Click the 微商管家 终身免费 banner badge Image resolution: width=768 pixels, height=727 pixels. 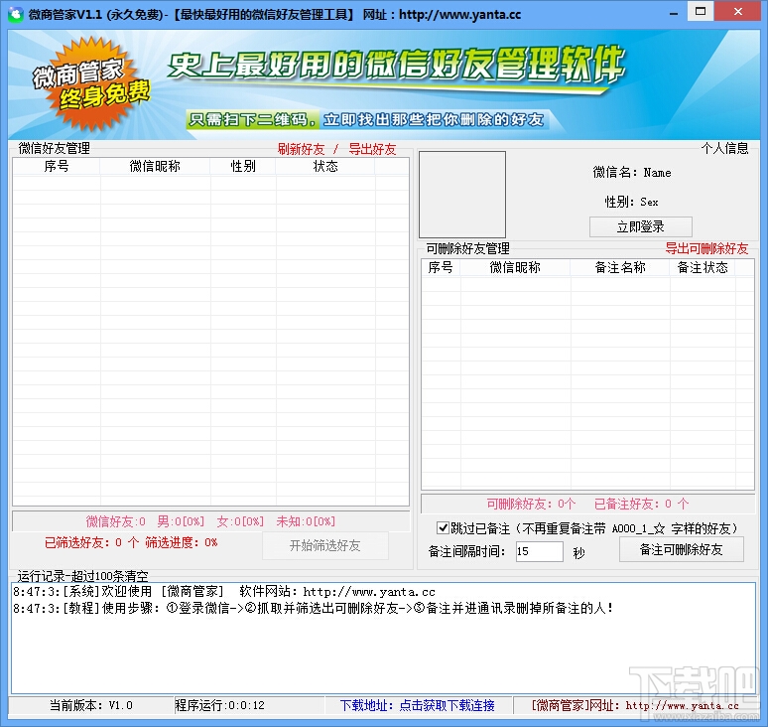(x=91, y=83)
